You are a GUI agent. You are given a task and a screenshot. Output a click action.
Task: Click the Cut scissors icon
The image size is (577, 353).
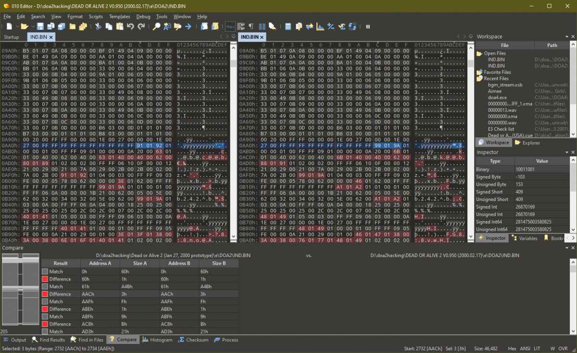click(98, 26)
